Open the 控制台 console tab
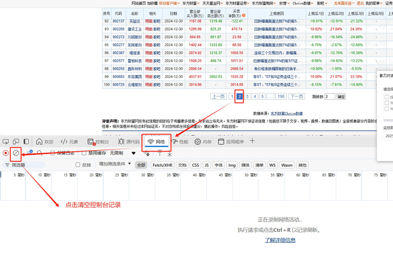Viewport: 393px width, 258px height. [x=98, y=142]
